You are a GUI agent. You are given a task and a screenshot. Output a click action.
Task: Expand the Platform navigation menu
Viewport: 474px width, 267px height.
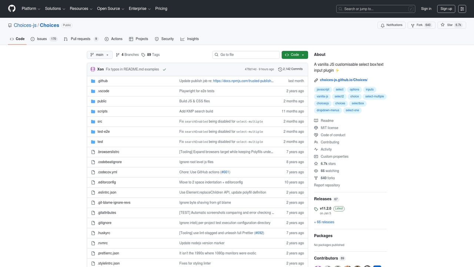point(31,9)
